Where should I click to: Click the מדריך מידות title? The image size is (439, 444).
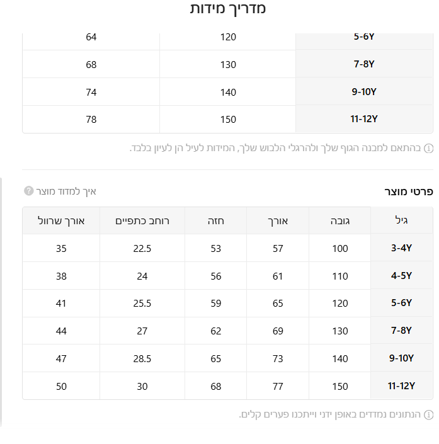click(x=227, y=9)
